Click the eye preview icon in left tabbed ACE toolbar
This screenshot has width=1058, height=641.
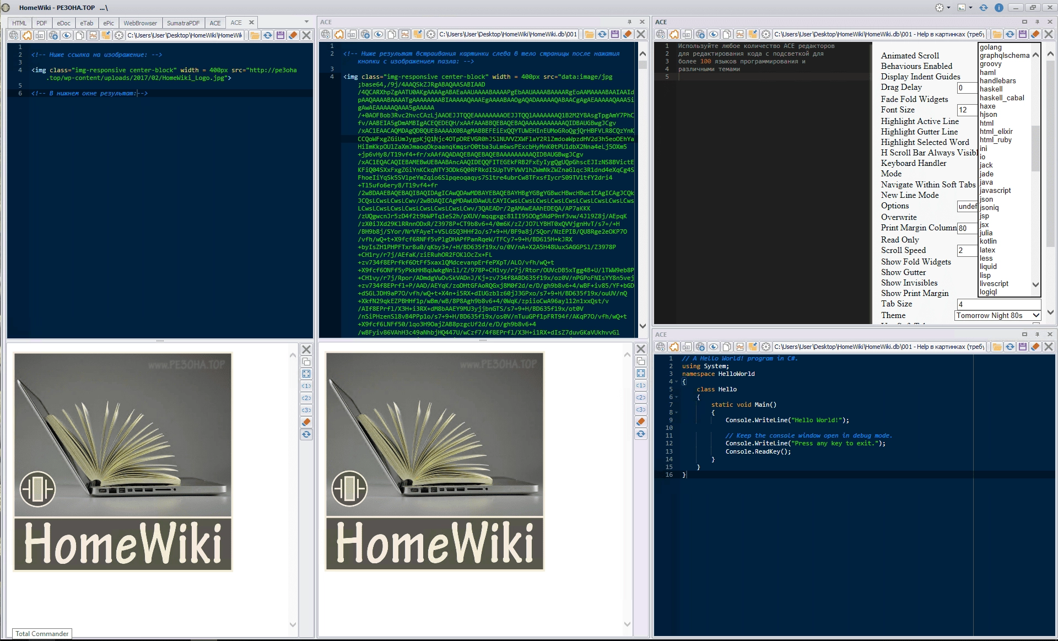pyautogui.click(x=67, y=35)
